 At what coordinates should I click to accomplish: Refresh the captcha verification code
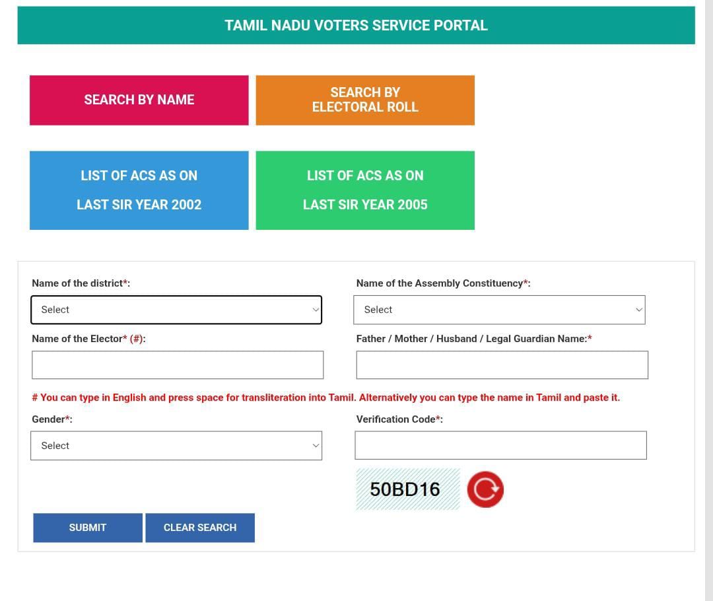pyautogui.click(x=485, y=489)
